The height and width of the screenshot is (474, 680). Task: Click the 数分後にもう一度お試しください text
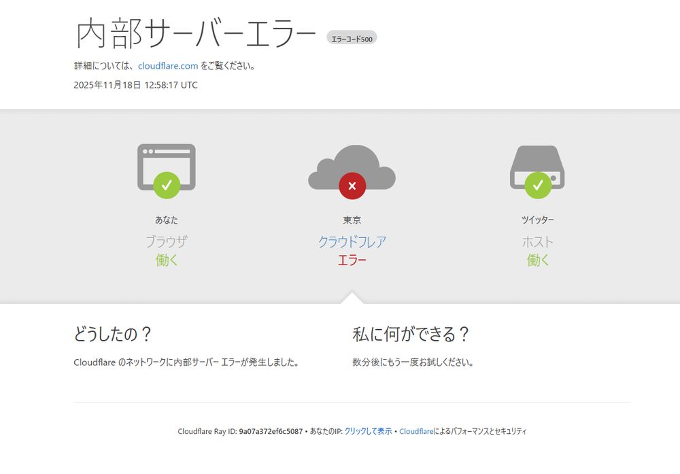[x=413, y=362]
